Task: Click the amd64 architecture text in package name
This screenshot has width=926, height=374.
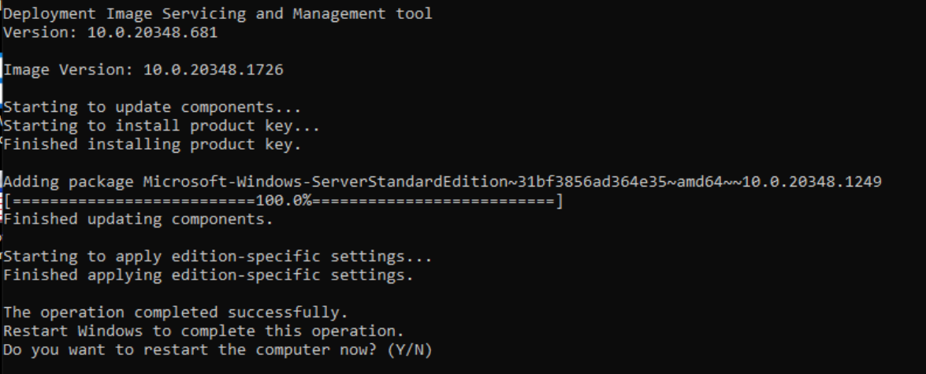Action: 698,182
